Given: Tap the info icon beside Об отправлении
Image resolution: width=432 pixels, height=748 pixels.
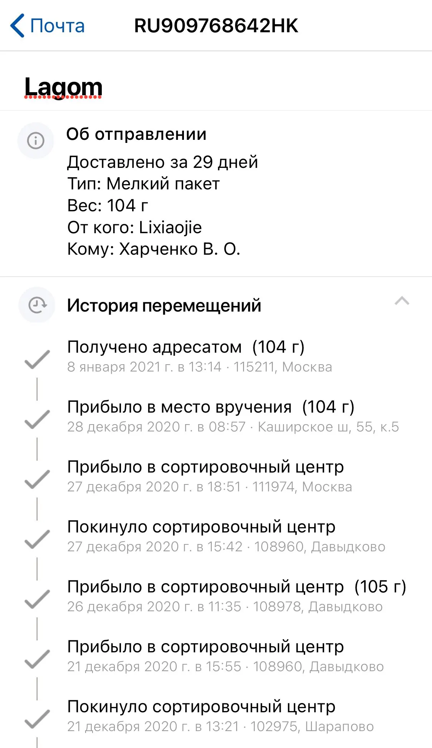Looking at the screenshot, I should (36, 141).
